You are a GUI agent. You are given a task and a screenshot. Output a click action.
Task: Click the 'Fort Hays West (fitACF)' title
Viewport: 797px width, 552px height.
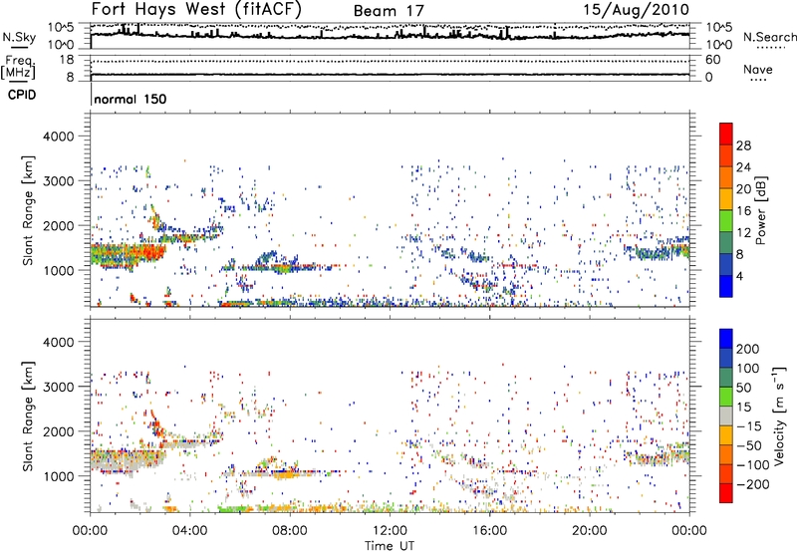point(196,10)
